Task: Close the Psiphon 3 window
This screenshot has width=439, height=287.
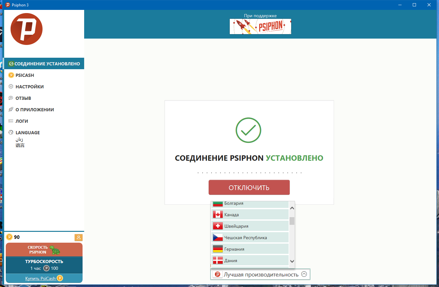Action: pos(429,5)
